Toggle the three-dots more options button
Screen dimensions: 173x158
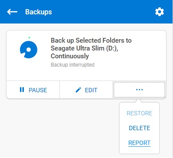[139, 90]
